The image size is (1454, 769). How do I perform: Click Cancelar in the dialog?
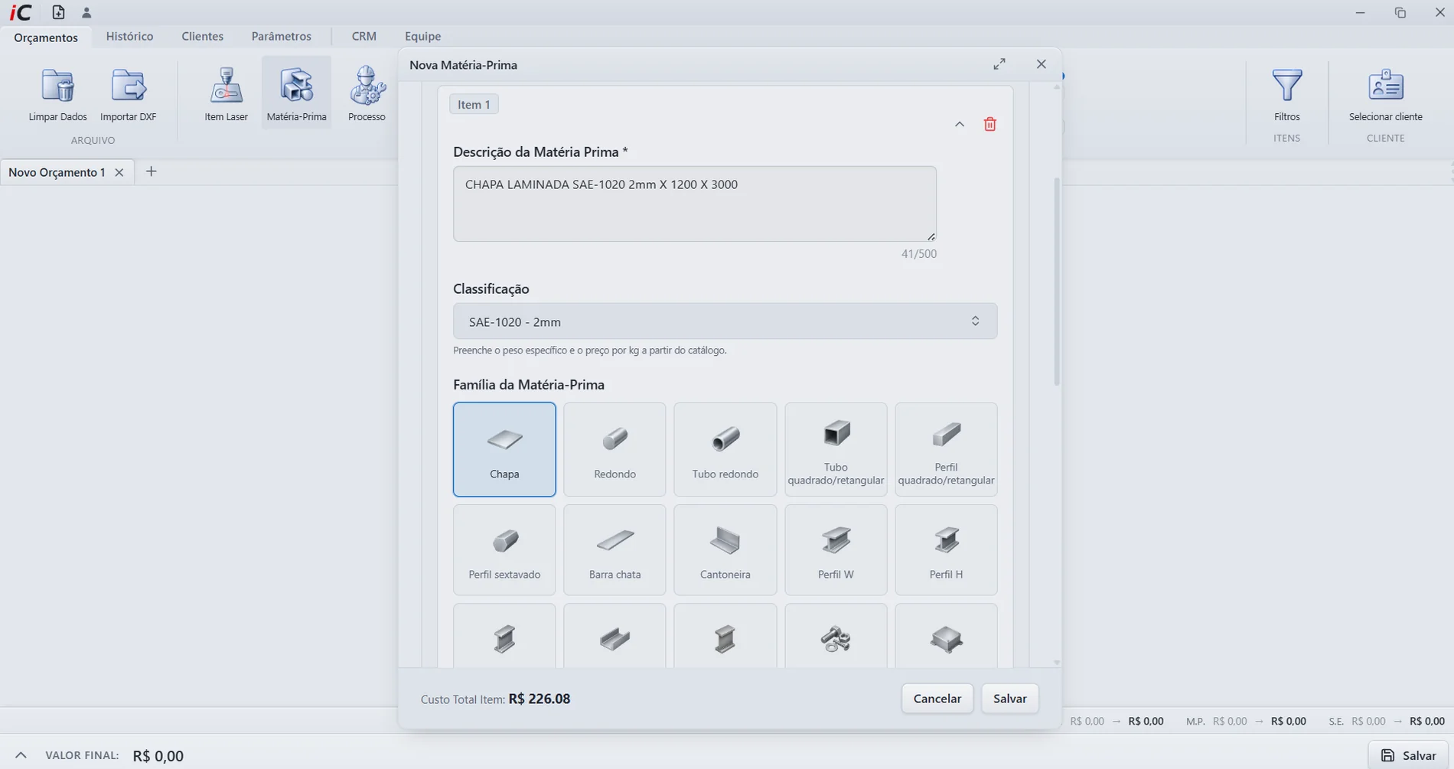[937, 699]
